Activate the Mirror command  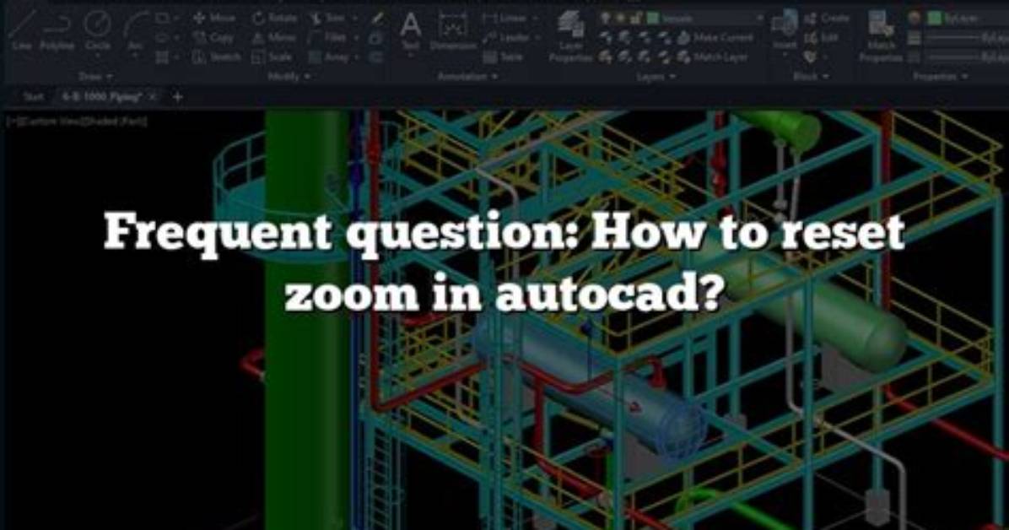[x=275, y=38]
